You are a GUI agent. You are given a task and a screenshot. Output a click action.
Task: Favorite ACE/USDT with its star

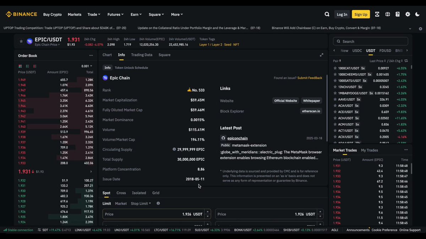[x=335, y=112]
